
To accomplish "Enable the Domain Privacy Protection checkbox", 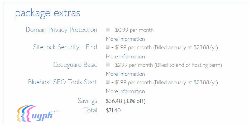I will [108, 29].
